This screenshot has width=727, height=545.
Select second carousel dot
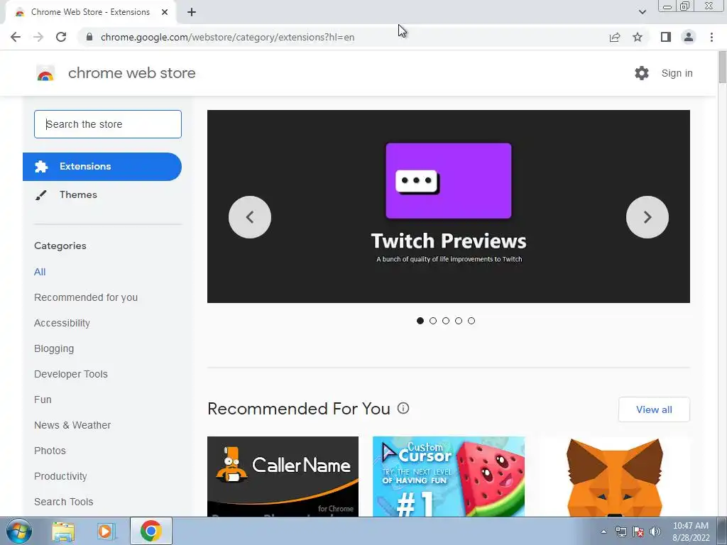click(433, 321)
